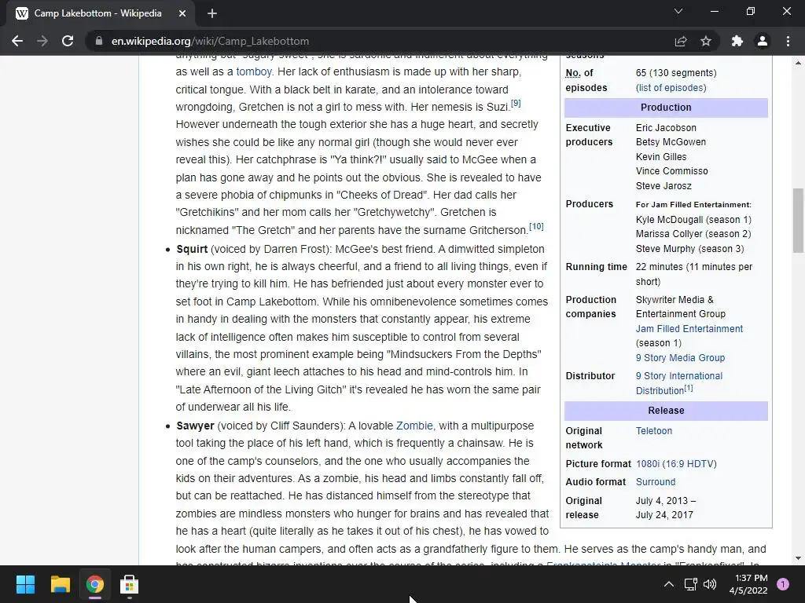Click the address bar URL
Image resolution: width=805 pixels, height=603 pixels.
210,41
